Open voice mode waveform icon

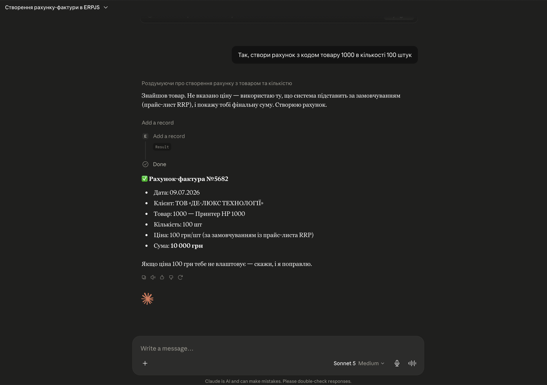pos(412,363)
